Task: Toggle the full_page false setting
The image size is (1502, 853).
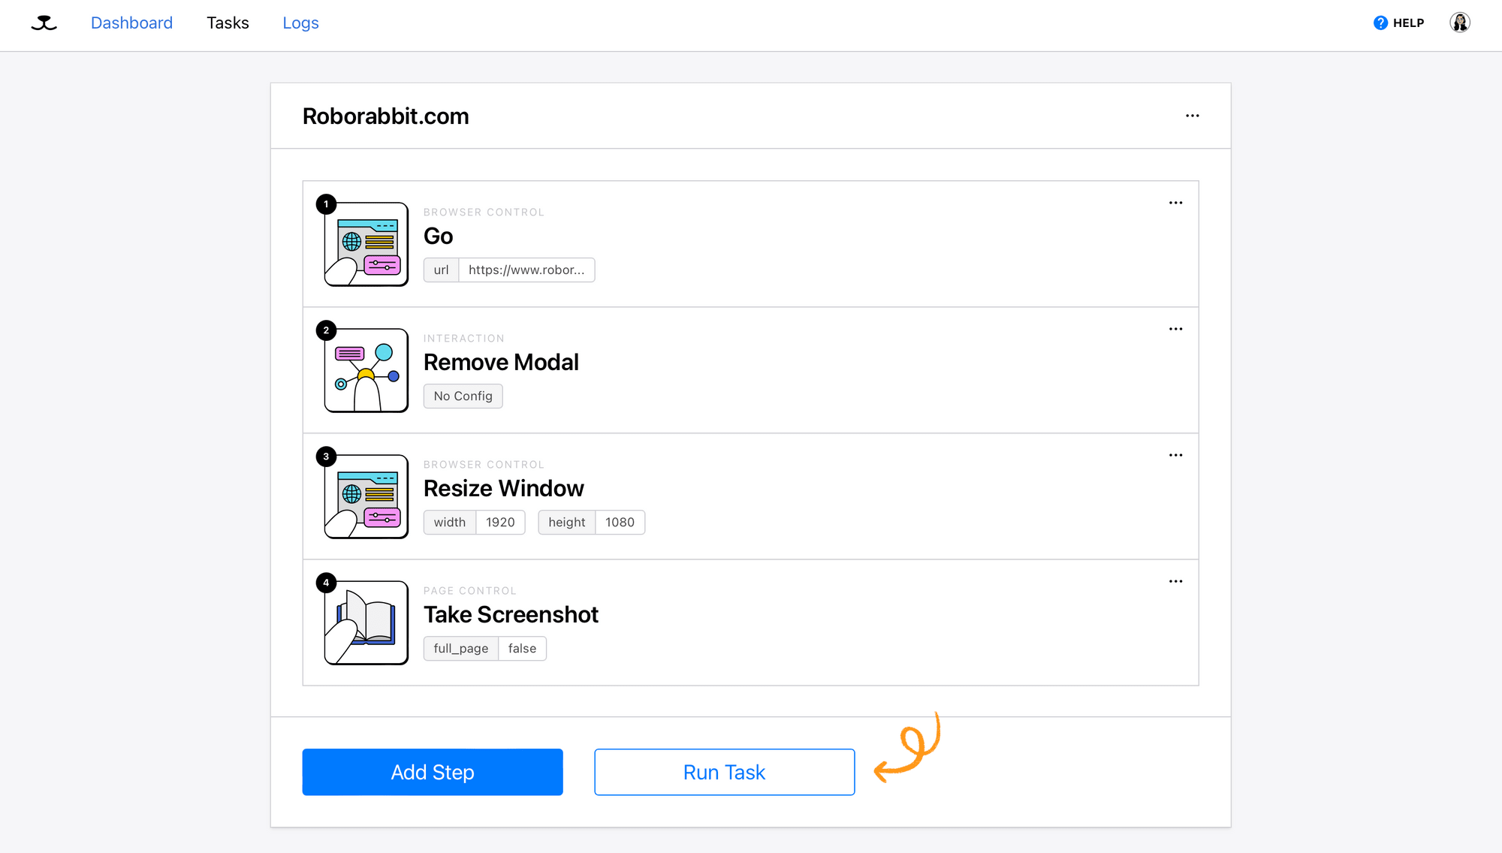Action: (522, 648)
